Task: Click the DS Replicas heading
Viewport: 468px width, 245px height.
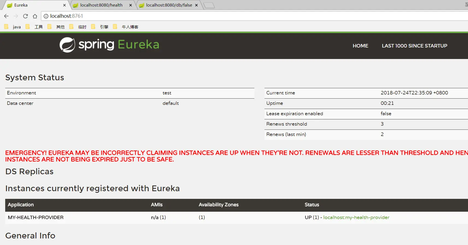Action: (x=30, y=172)
